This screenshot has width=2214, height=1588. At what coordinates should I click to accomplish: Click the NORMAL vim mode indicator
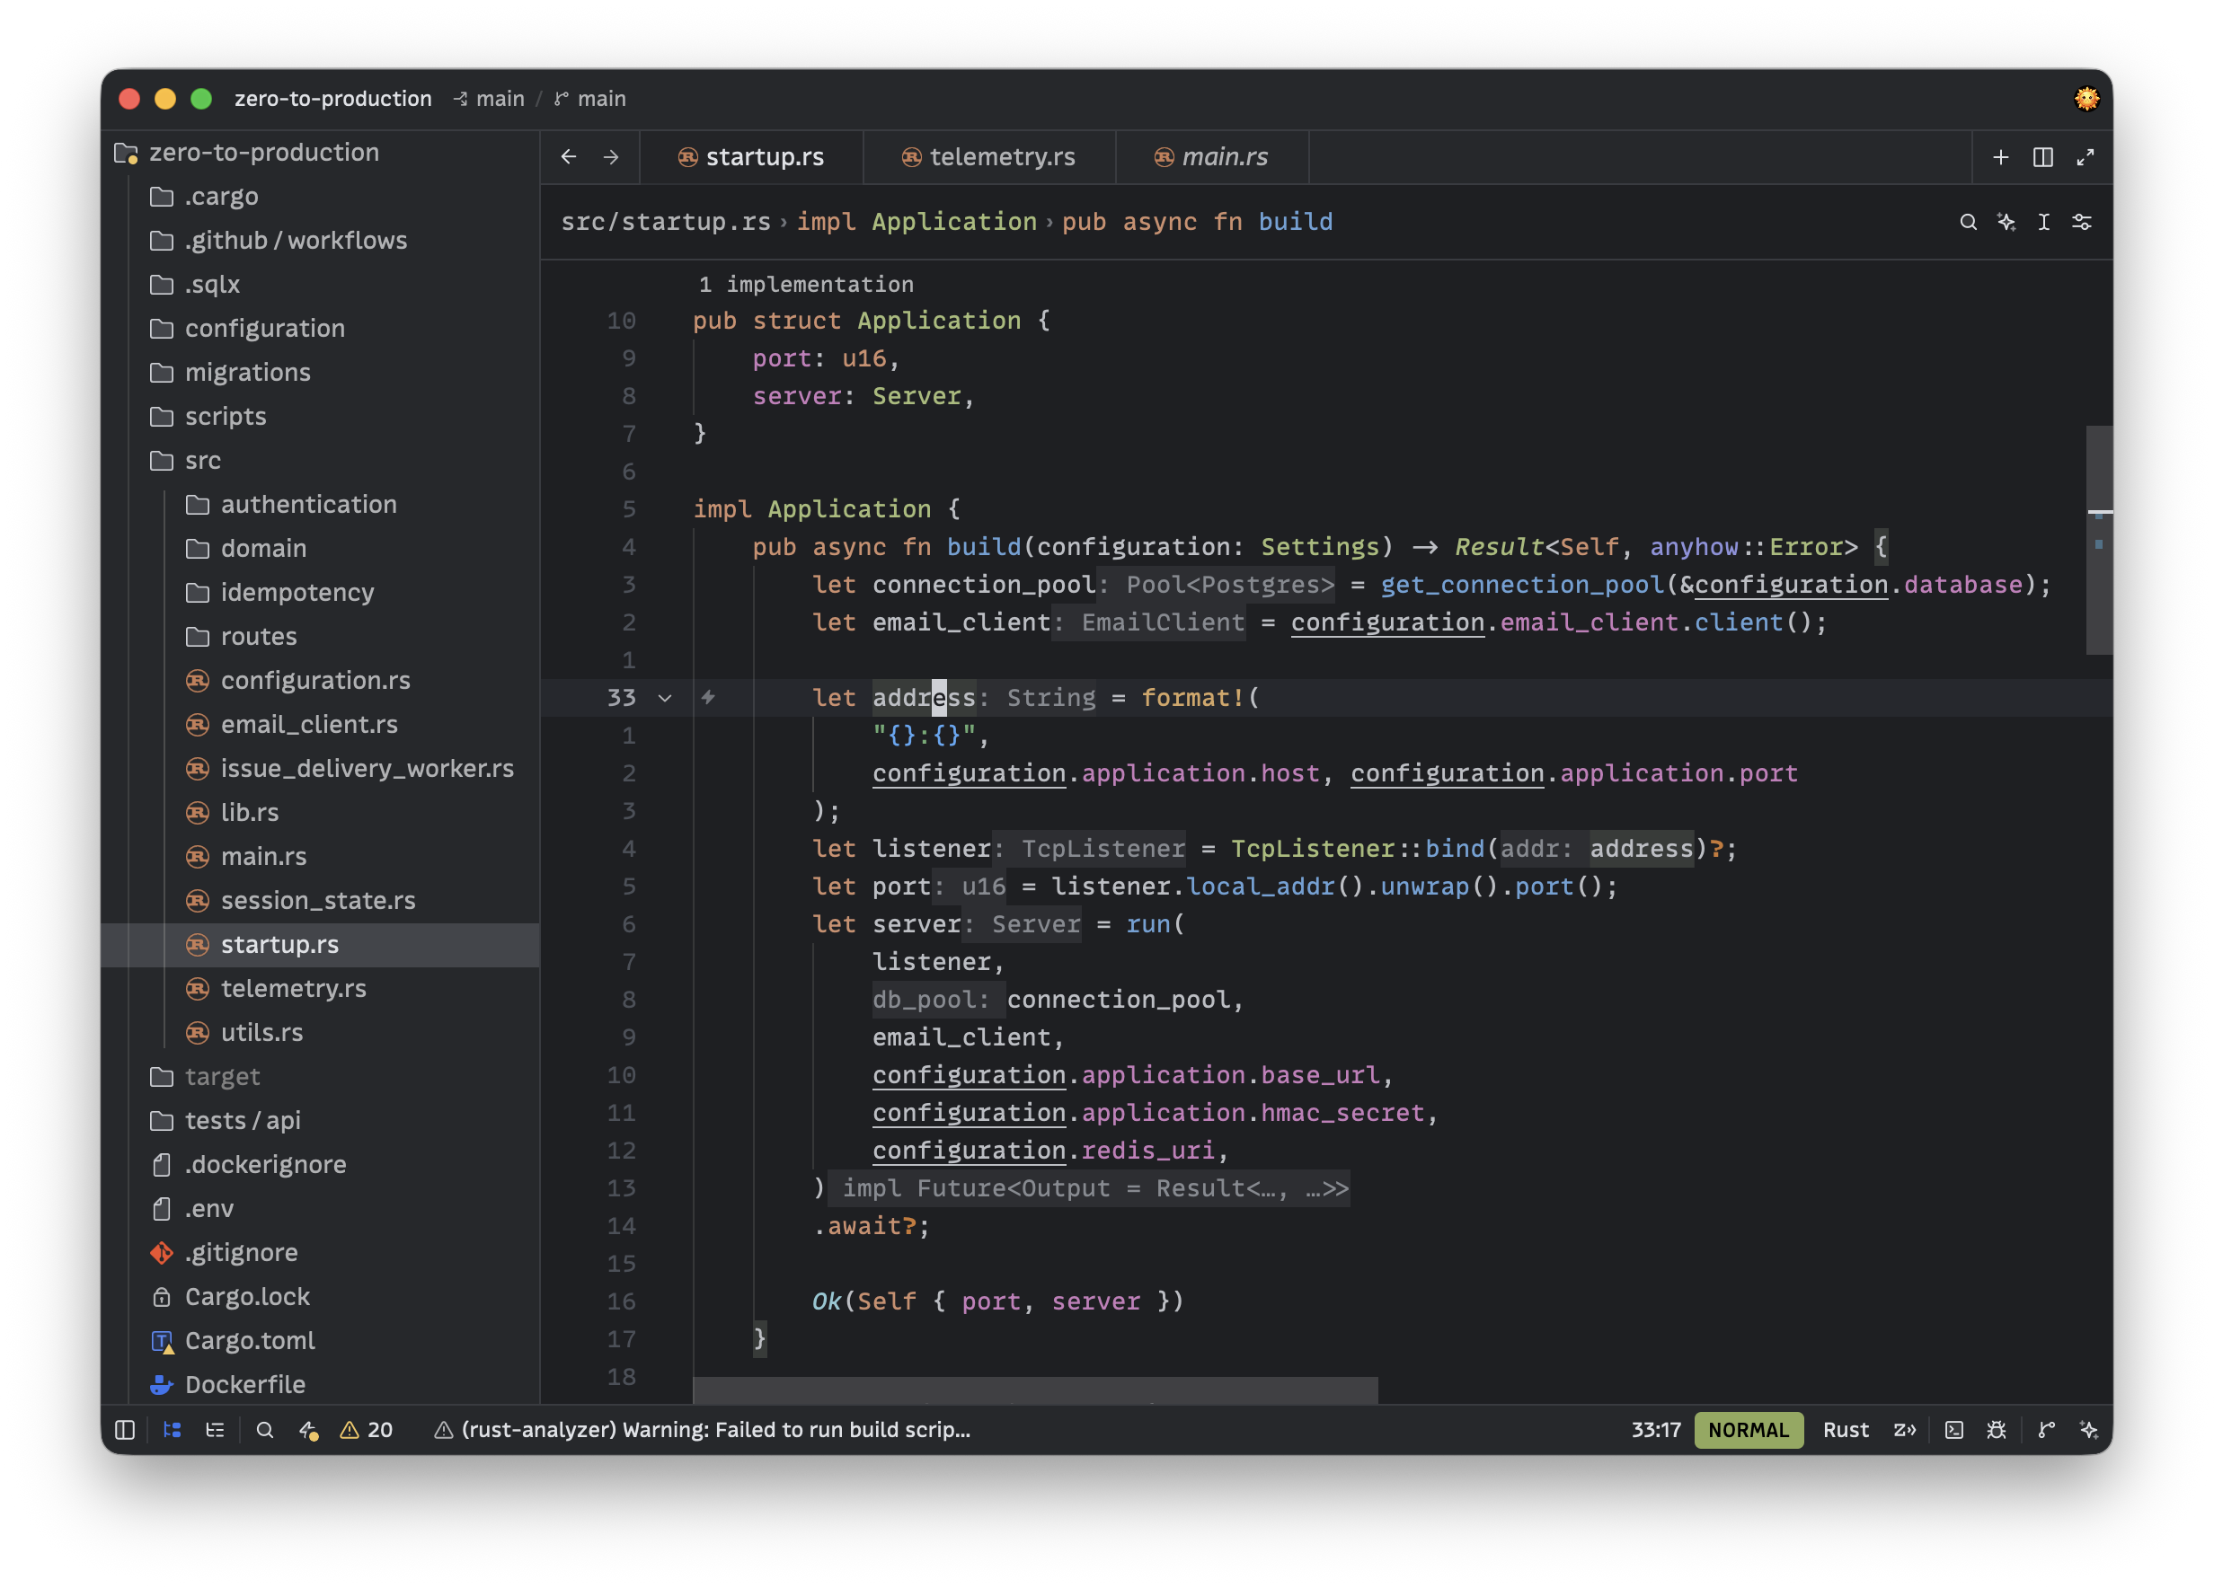coord(1748,1430)
